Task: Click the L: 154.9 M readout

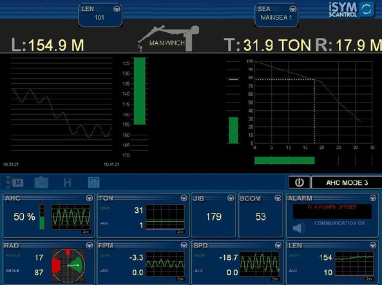Action: pyautogui.click(x=48, y=45)
